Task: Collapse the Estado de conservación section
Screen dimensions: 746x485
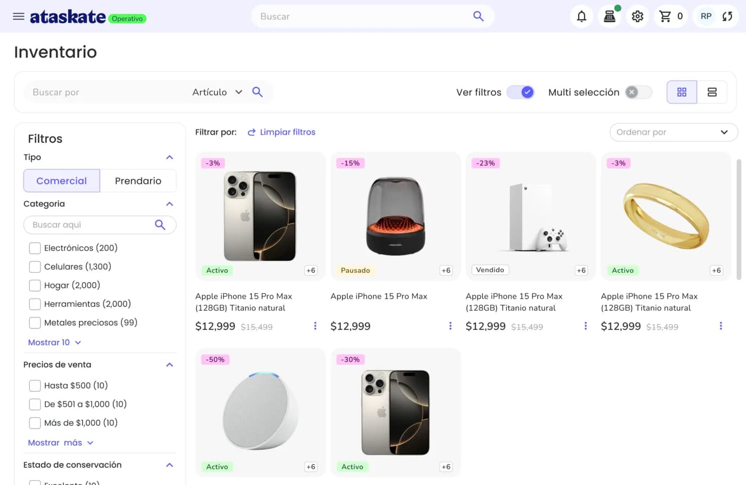Action: coord(169,465)
